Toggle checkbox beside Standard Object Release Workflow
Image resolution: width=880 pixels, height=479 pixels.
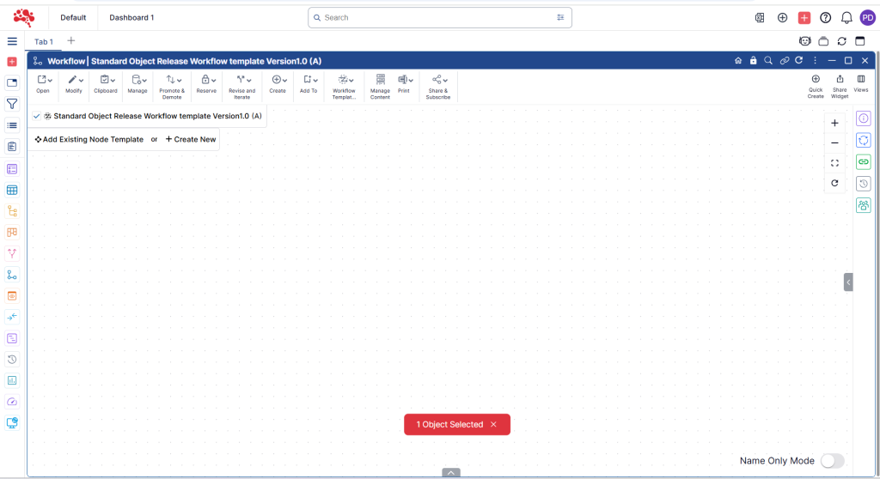(x=37, y=116)
